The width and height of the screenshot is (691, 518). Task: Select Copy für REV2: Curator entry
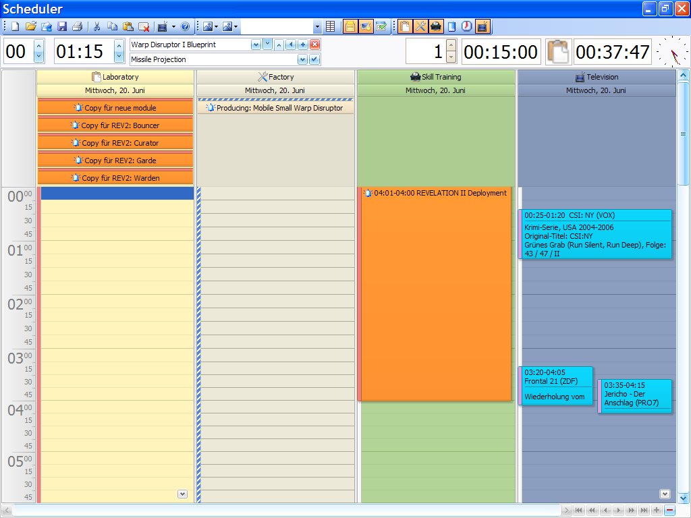115,143
